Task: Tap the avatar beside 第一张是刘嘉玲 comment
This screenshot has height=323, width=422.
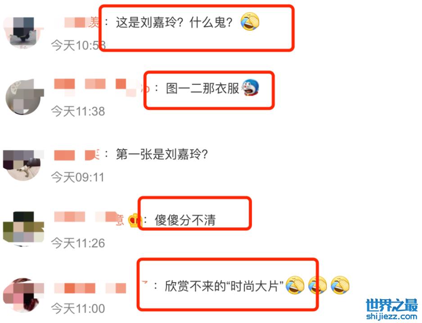Action: pos(23,165)
